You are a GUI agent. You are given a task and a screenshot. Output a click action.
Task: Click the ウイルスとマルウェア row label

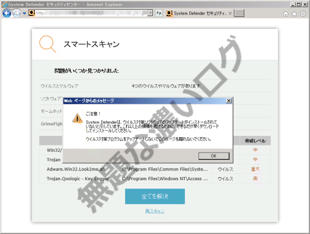point(59,86)
